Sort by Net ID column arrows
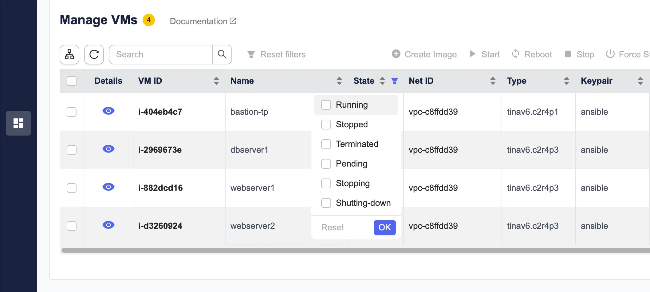 pos(493,81)
